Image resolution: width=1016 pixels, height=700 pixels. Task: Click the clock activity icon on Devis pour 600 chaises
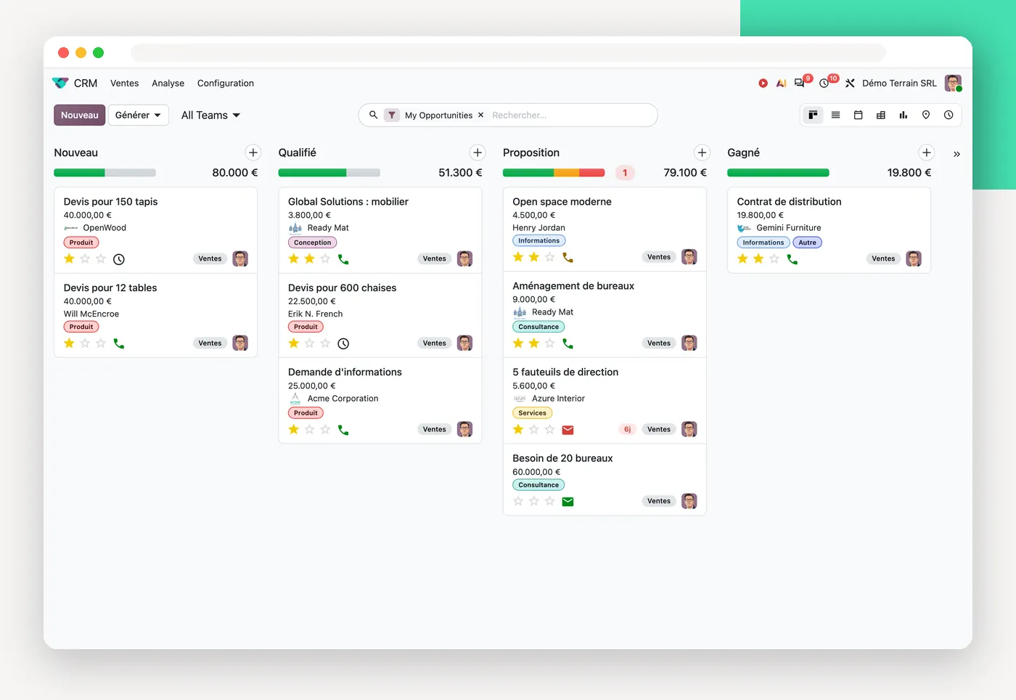tap(344, 343)
